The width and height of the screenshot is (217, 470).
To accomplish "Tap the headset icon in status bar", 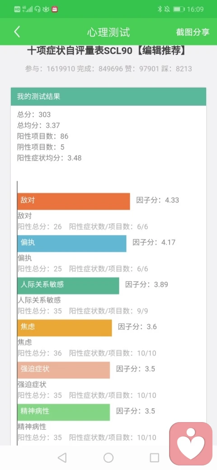I will pyautogui.click(x=38, y=9).
